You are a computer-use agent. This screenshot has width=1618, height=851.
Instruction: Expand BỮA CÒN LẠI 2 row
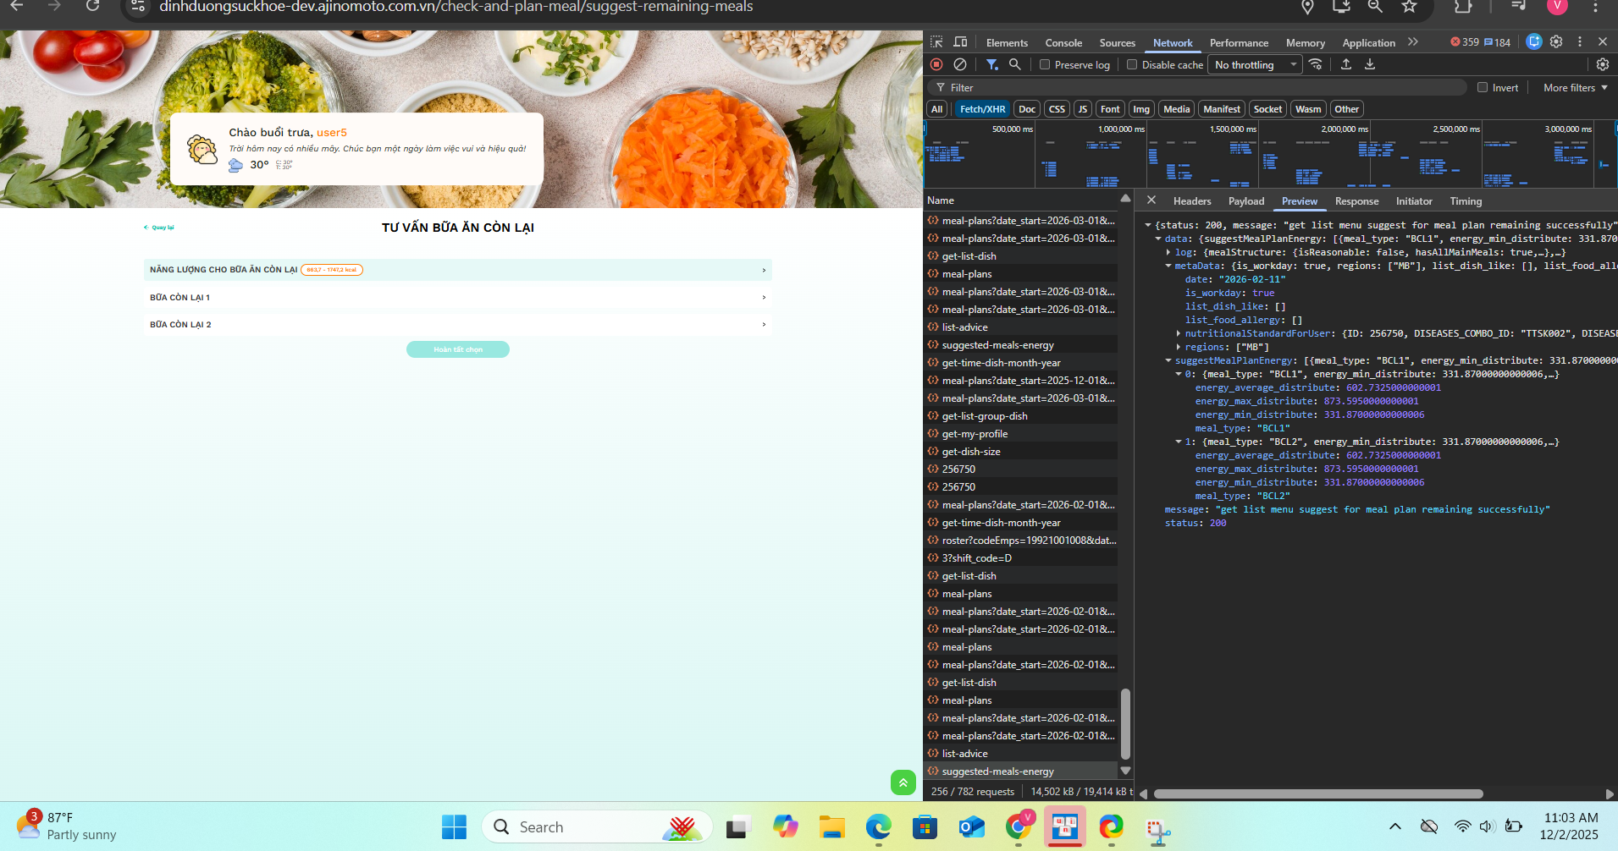click(x=458, y=324)
